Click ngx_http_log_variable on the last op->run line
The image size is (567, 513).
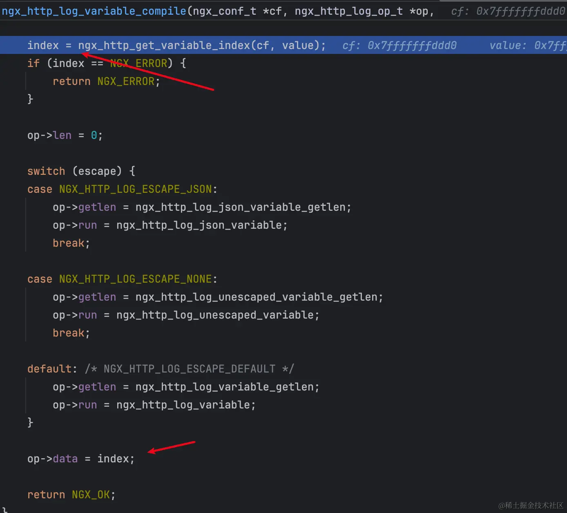click(x=183, y=405)
